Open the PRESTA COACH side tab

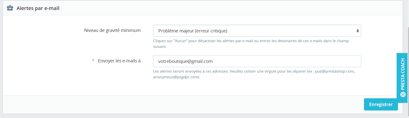point(402,78)
